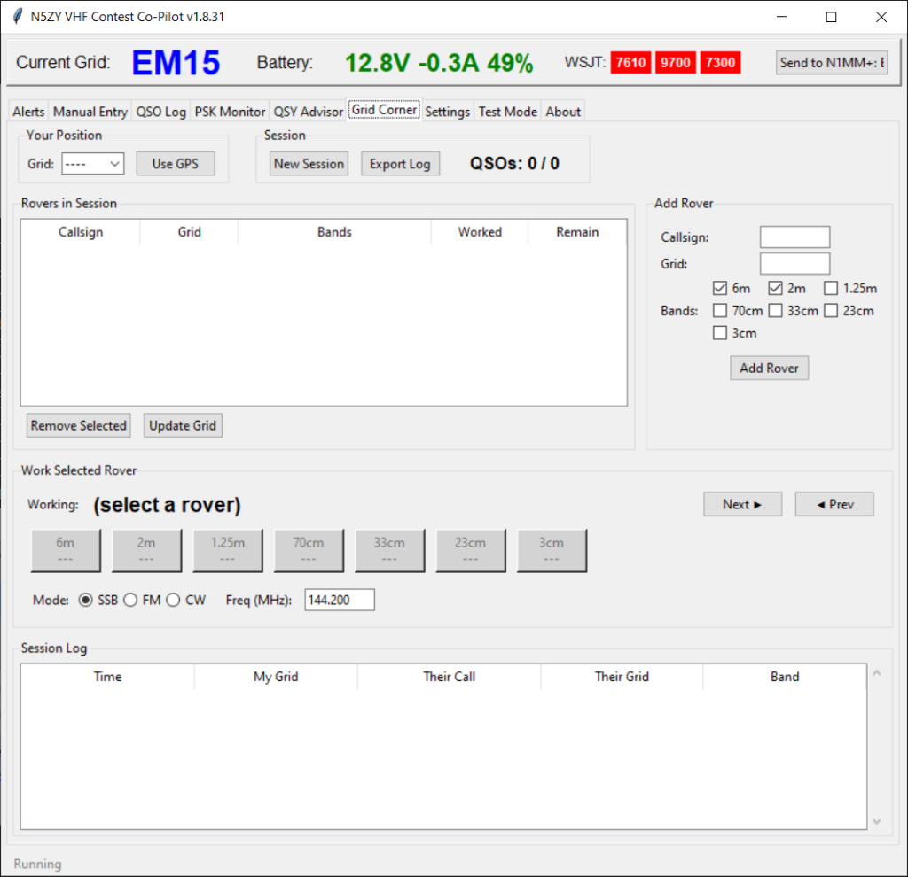Tick the 70cm band checkbox

pos(720,311)
